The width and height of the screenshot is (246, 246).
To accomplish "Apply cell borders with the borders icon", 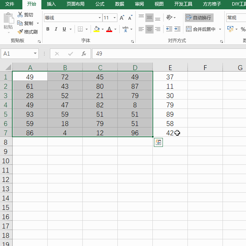I will click(x=81, y=29).
